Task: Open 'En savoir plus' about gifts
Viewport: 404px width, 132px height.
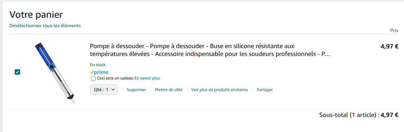Action: click(x=147, y=78)
